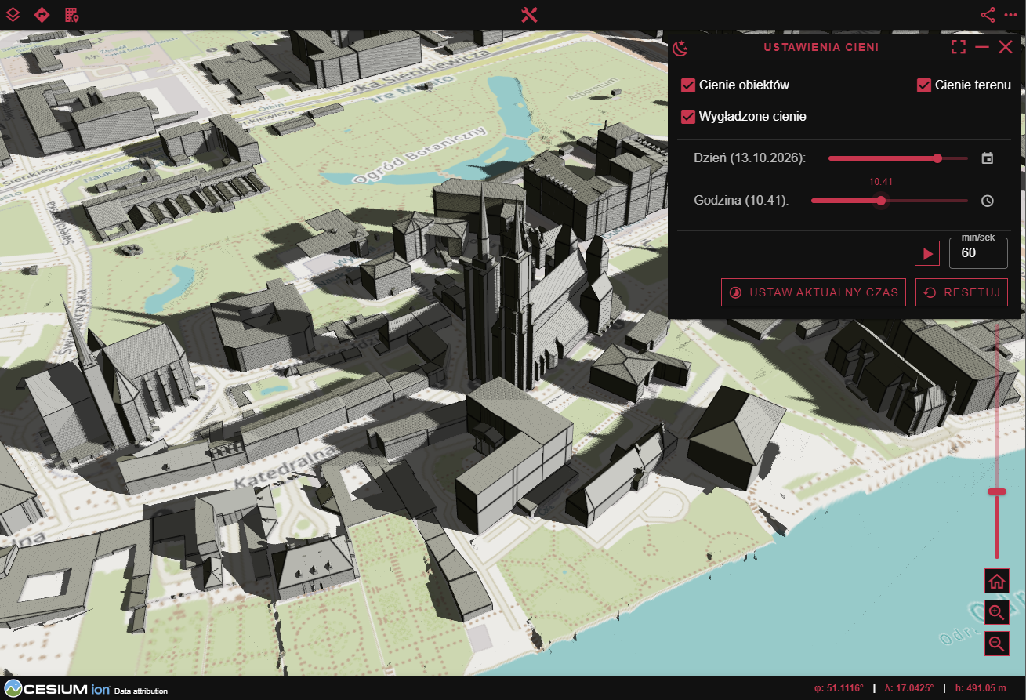Click the Cesium ion logo

[x=56, y=689]
